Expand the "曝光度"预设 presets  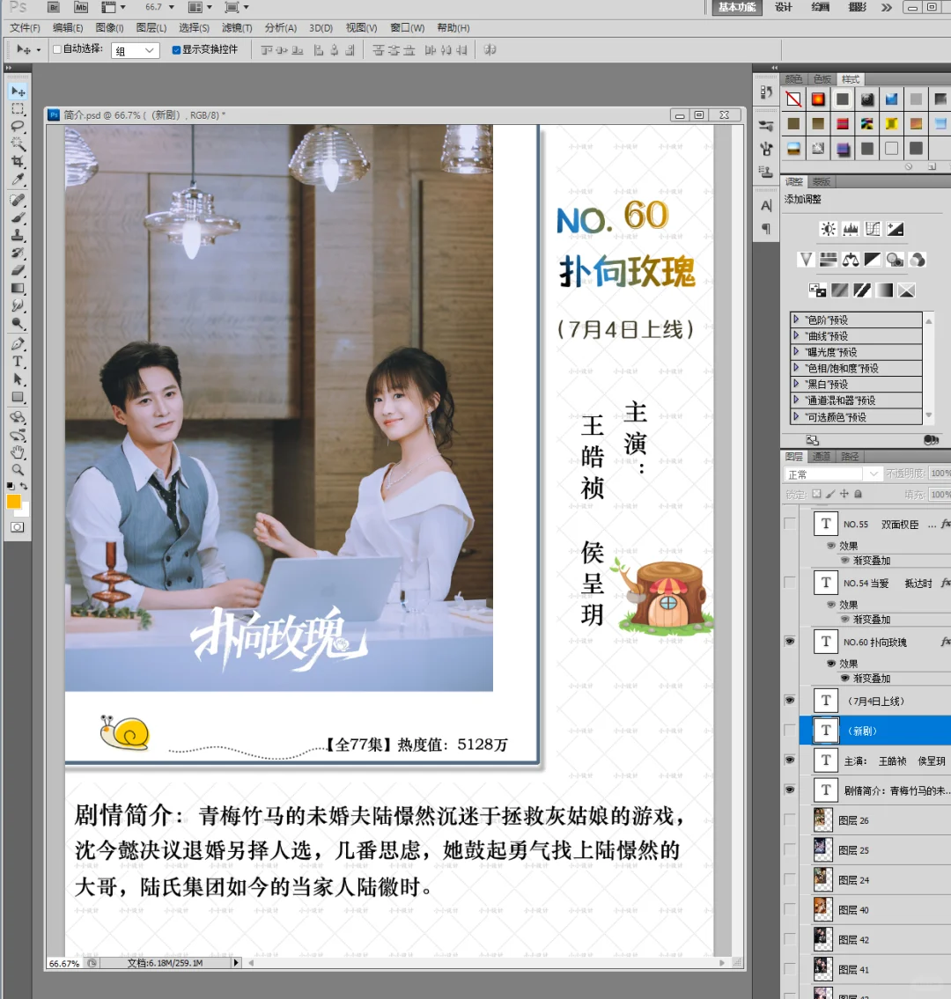click(796, 351)
